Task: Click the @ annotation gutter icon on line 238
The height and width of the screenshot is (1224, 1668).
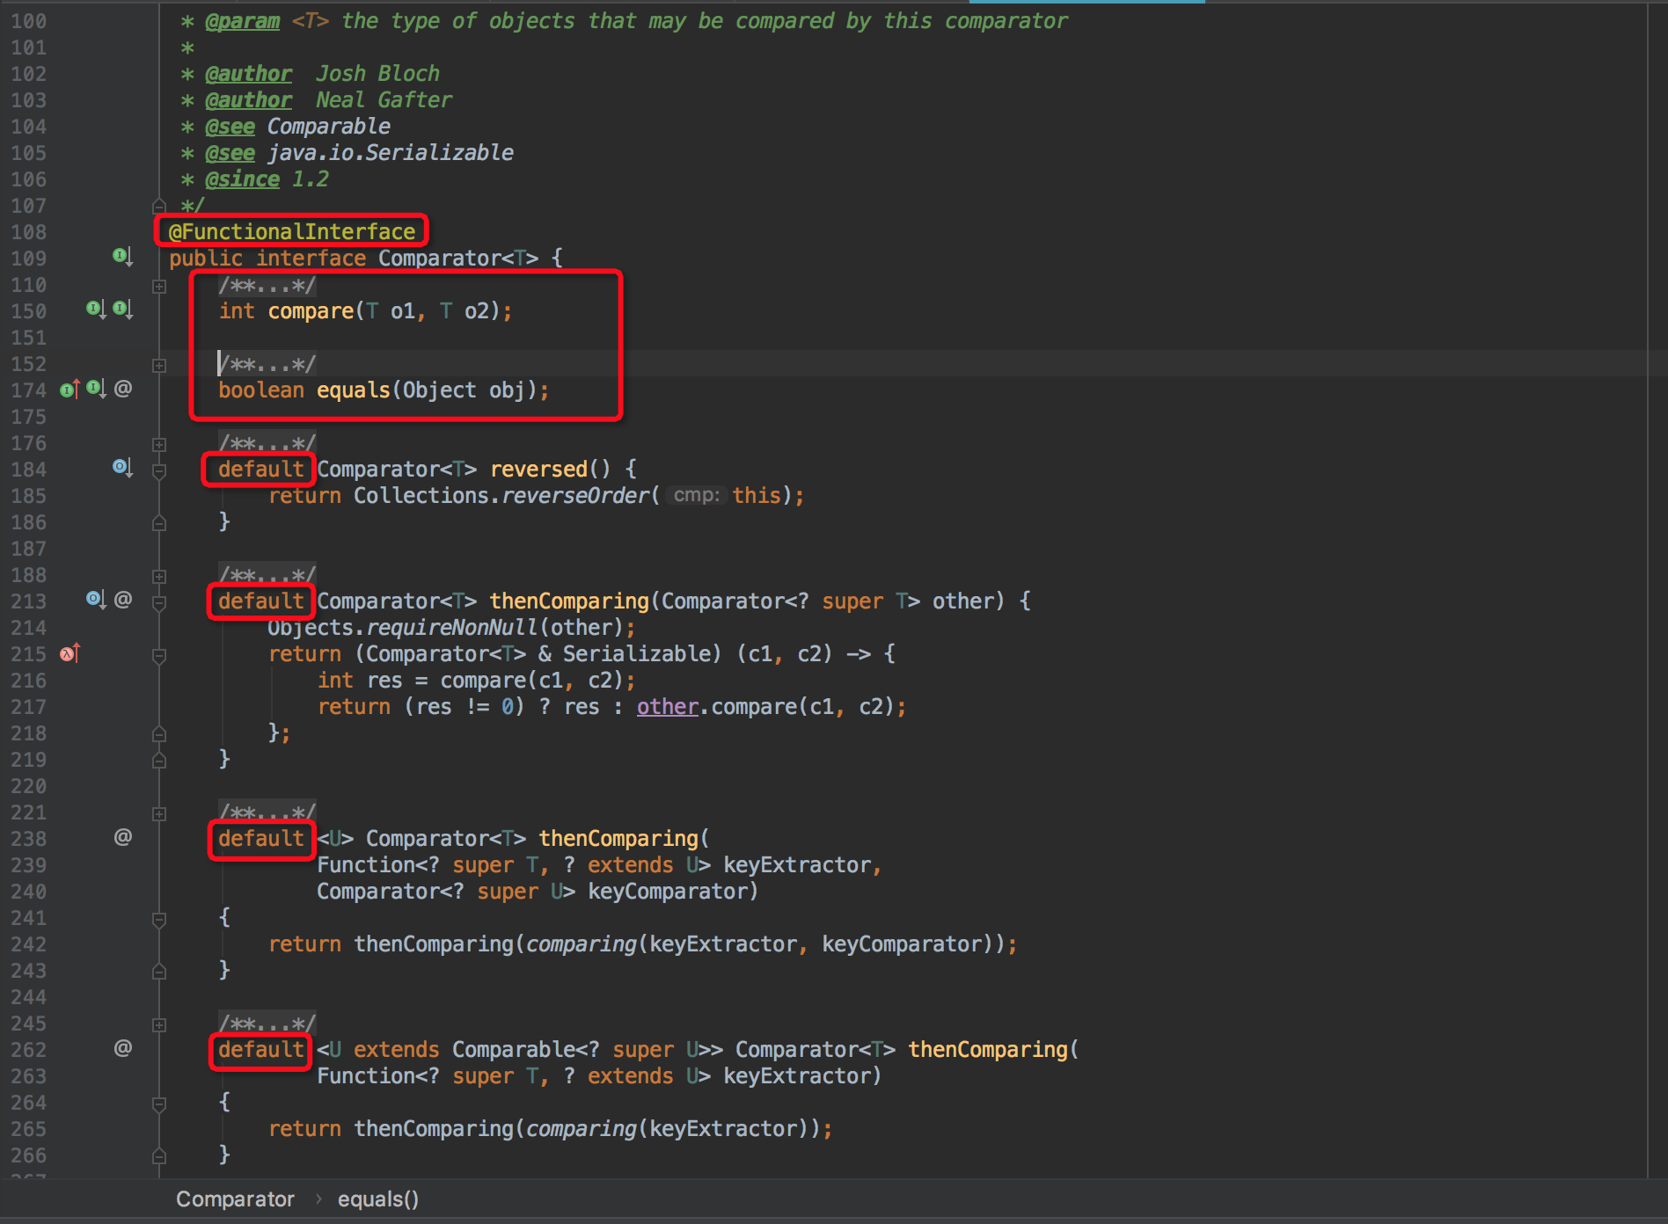Action: pyautogui.click(x=123, y=836)
